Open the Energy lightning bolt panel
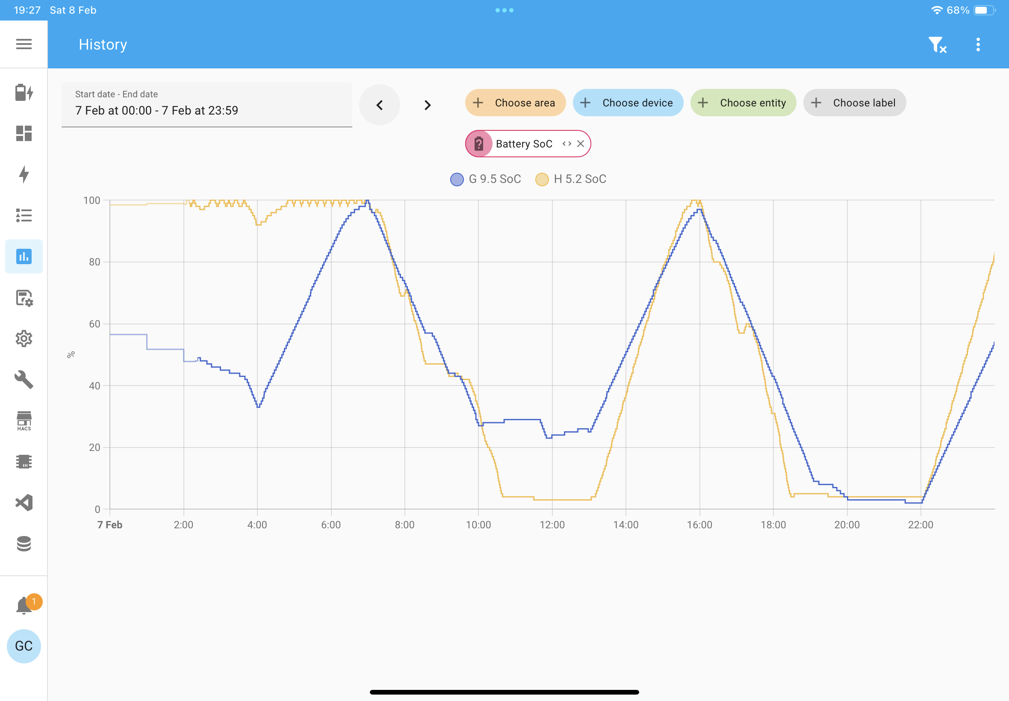 pyautogui.click(x=24, y=174)
